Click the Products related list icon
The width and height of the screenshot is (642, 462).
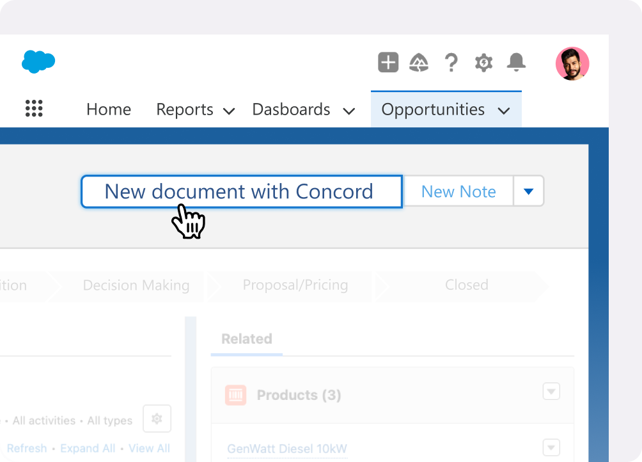pyautogui.click(x=235, y=395)
